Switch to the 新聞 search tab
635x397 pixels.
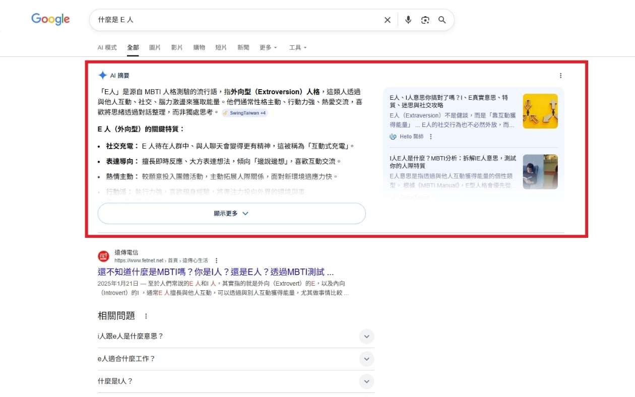pos(243,47)
